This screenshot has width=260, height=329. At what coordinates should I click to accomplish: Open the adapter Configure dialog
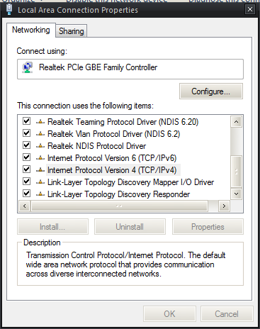[x=210, y=91]
